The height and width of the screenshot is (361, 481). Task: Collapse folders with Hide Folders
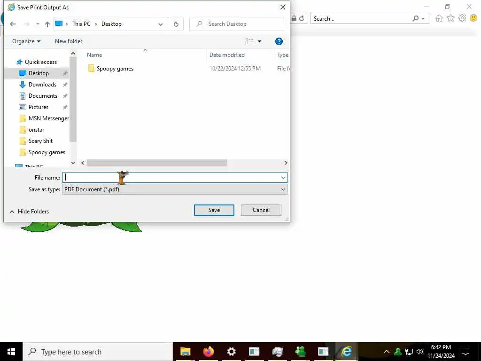click(x=29, y=212)
